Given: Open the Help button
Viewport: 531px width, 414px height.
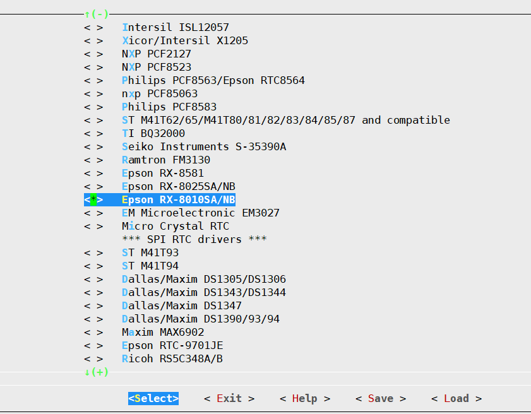Looking at the screenshot, I should 305,398.
